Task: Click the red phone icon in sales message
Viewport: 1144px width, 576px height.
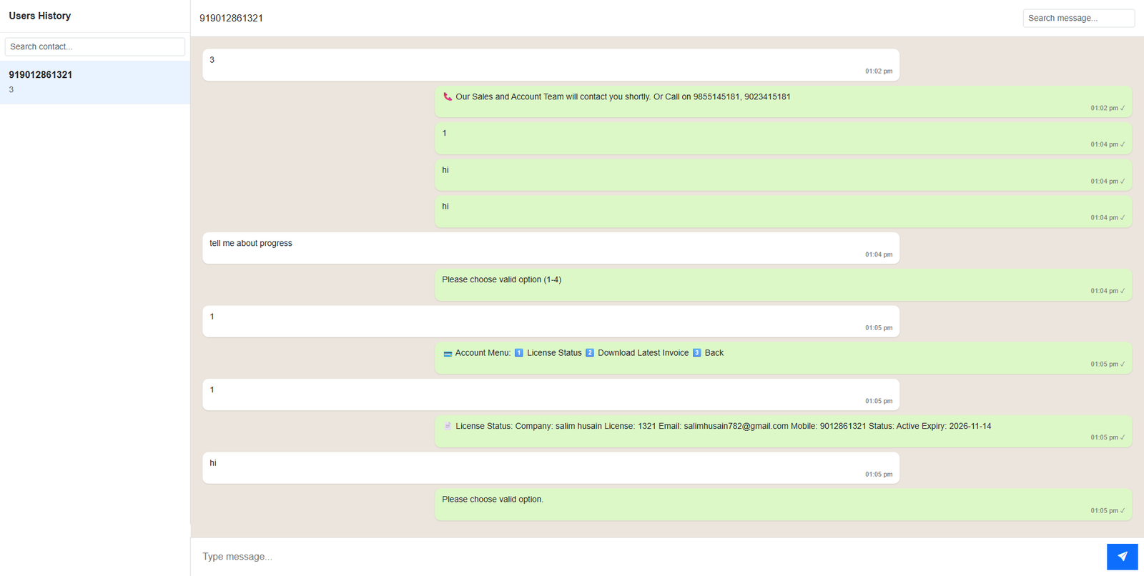Action: click(448, 96)
